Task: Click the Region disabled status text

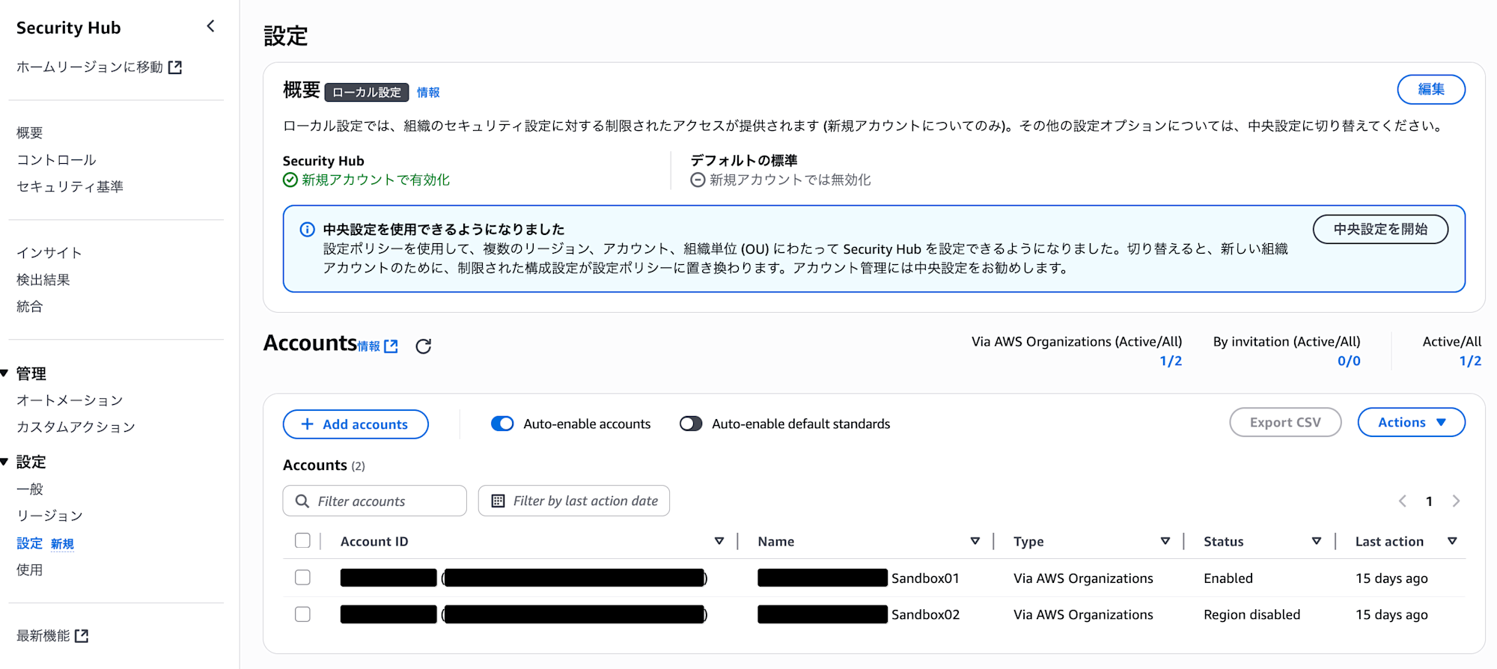Action: point(1251,614)
